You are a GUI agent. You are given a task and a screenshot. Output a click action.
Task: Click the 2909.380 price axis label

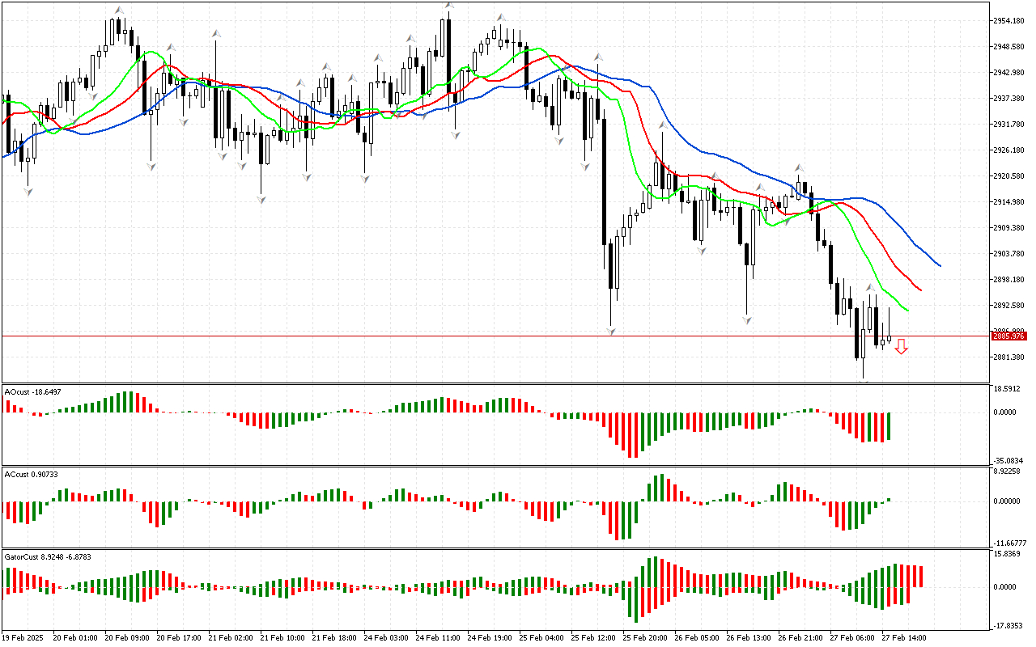click(1008, 227)
